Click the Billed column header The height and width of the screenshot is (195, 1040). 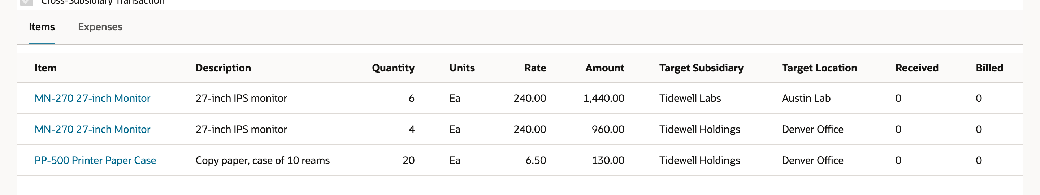click(989, 68)
